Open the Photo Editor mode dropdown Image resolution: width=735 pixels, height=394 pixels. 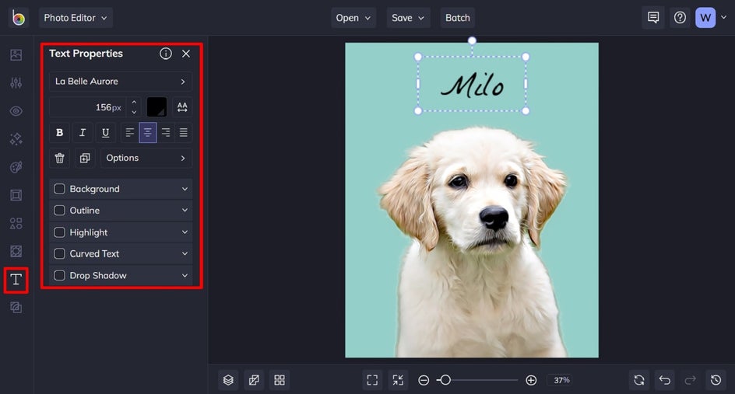pos(76,18)
